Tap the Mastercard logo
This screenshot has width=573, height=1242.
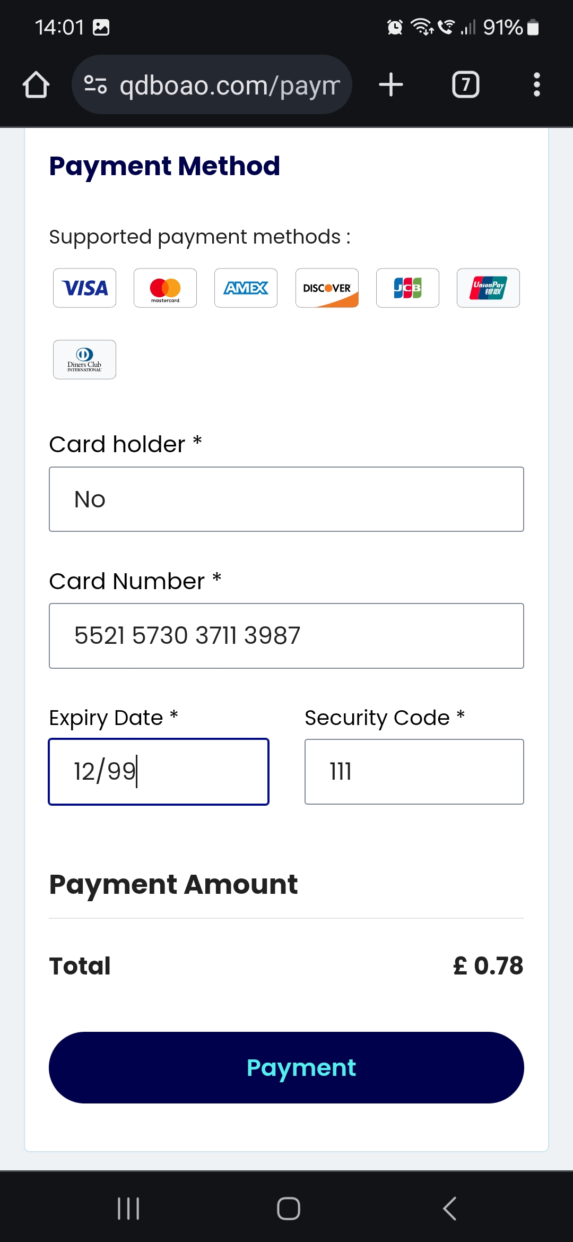[x=165, y=288]
